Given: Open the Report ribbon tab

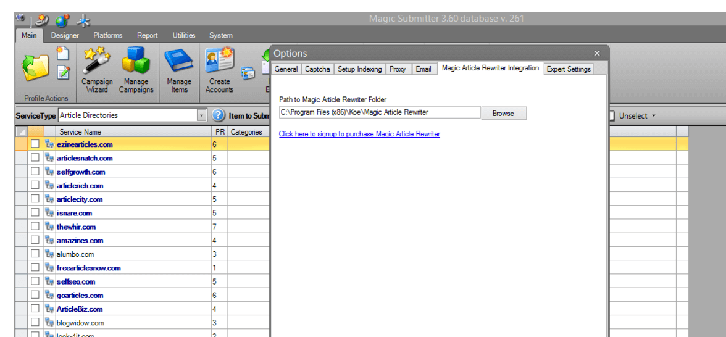Looking at the screenshot, I should pos(147,35).
